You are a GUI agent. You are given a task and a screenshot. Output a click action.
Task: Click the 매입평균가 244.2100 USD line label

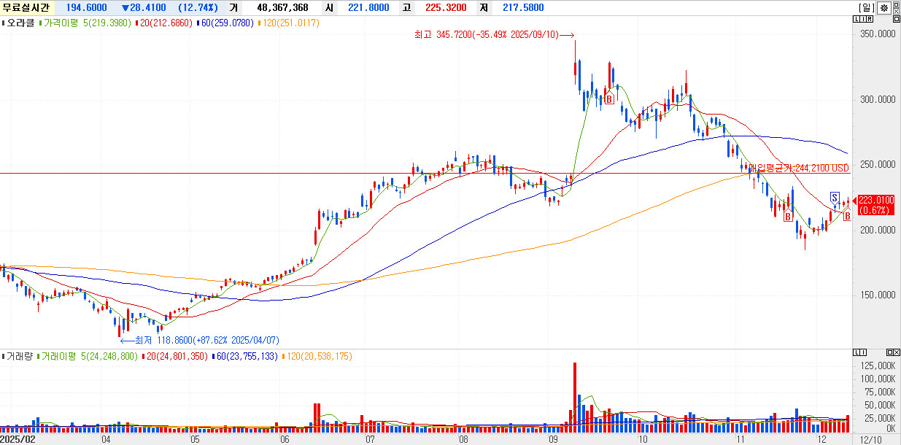click(x=799, y=168)
